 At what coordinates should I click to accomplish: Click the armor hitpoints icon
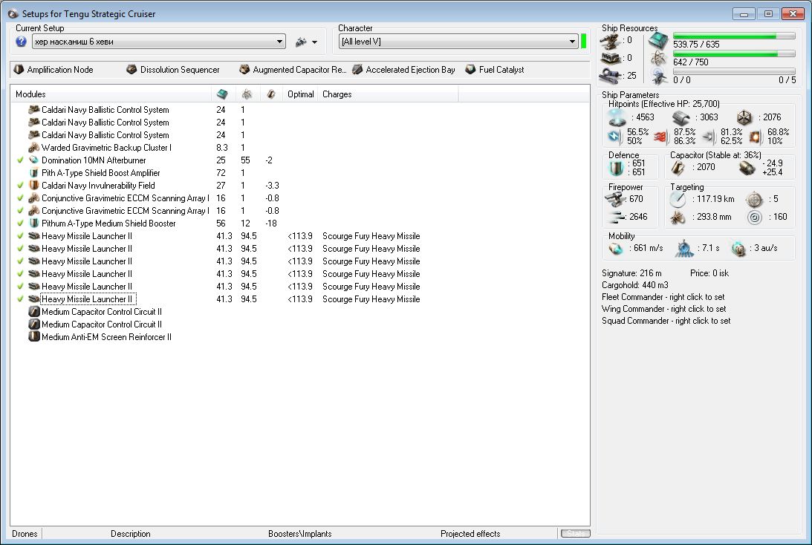(x=681, y=118)
